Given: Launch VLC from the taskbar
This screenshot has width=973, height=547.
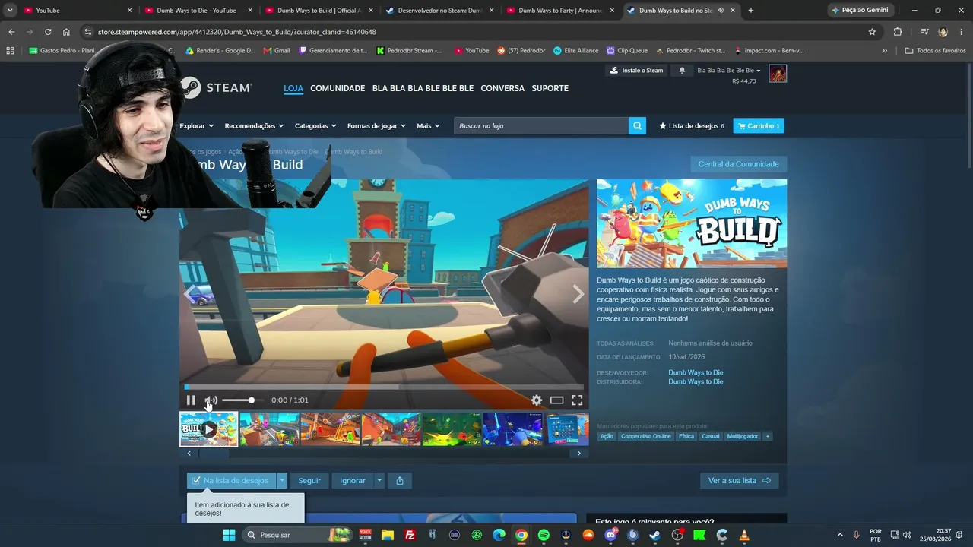Looking at the screenshot, I should coord(744,535).
